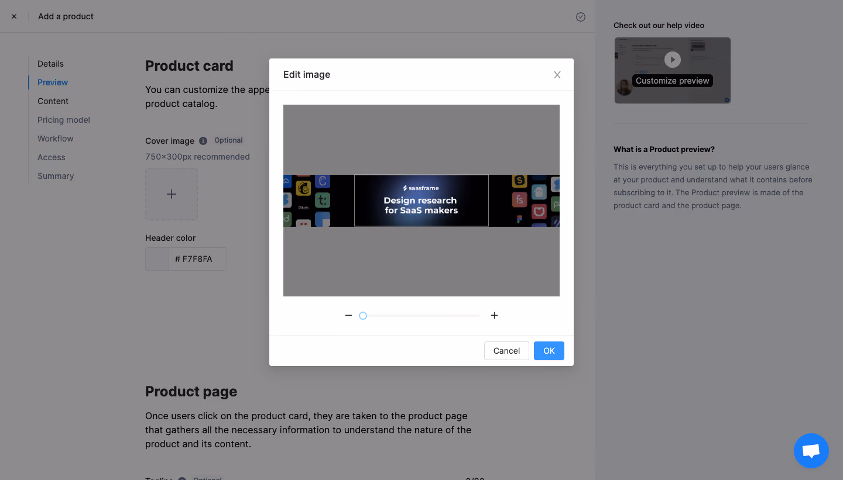The height and width of the screenshot is (480, 843).
Task: Confirm crop with the OK button
Action: 549,351
